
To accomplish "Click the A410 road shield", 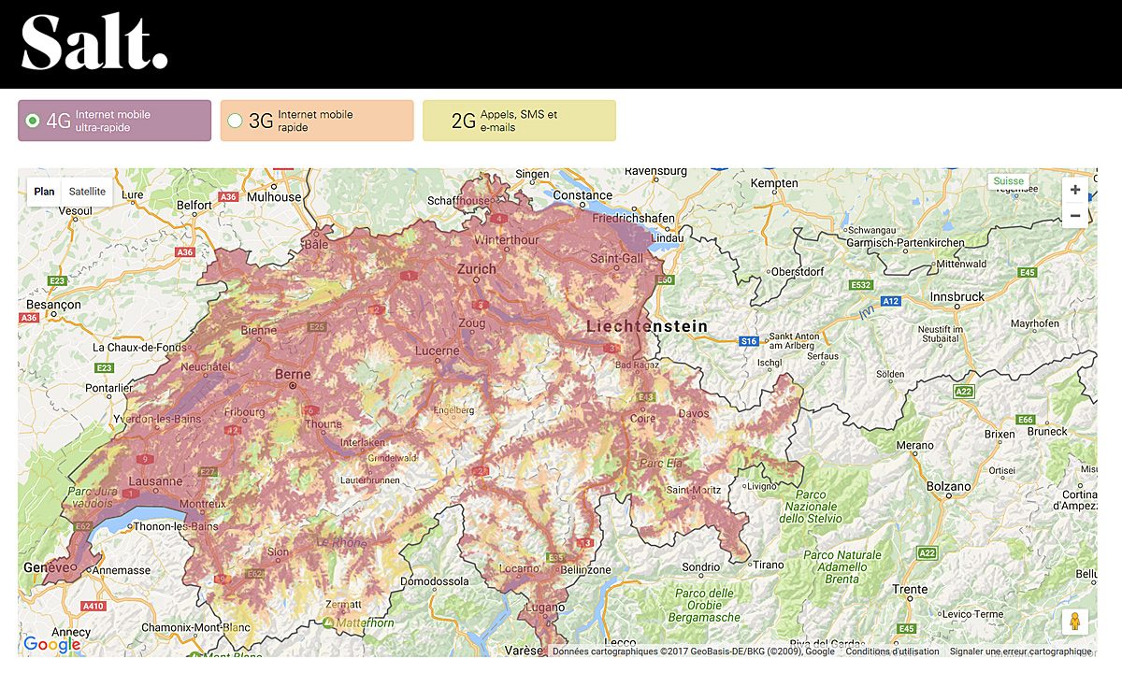I will click(93, 607).
